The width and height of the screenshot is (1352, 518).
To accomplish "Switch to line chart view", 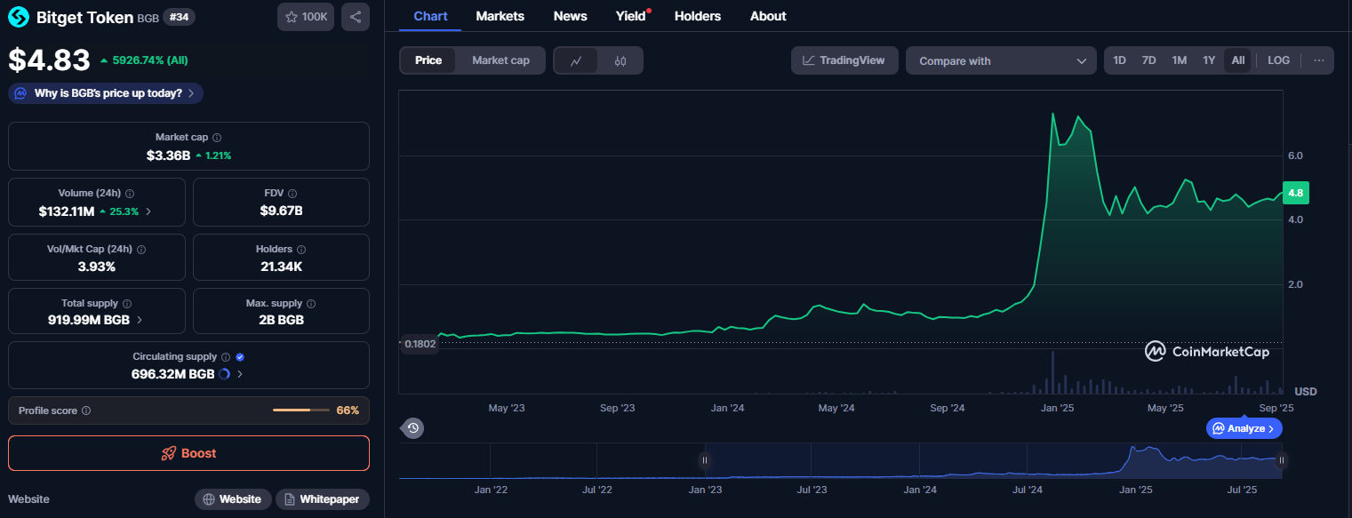I will click(576, 60).
